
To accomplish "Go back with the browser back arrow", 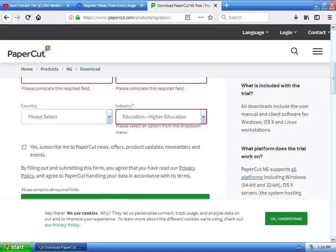I will (7, 18).
